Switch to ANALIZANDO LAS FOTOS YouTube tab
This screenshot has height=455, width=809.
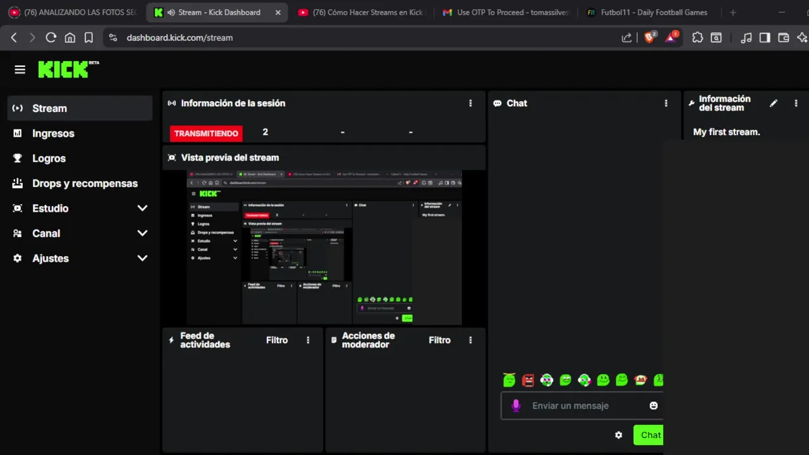73,12
